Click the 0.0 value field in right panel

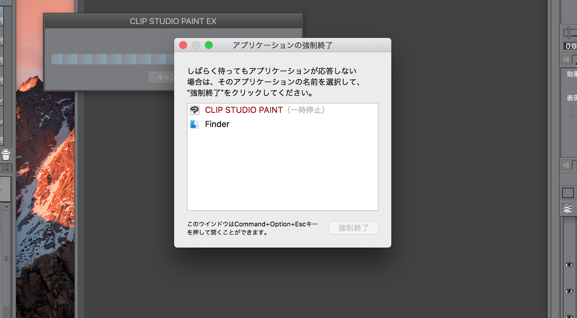571,46
